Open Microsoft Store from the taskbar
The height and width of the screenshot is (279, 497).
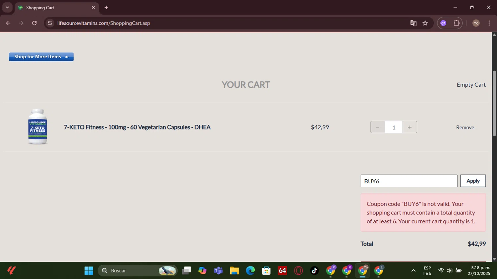coord(266,271)
